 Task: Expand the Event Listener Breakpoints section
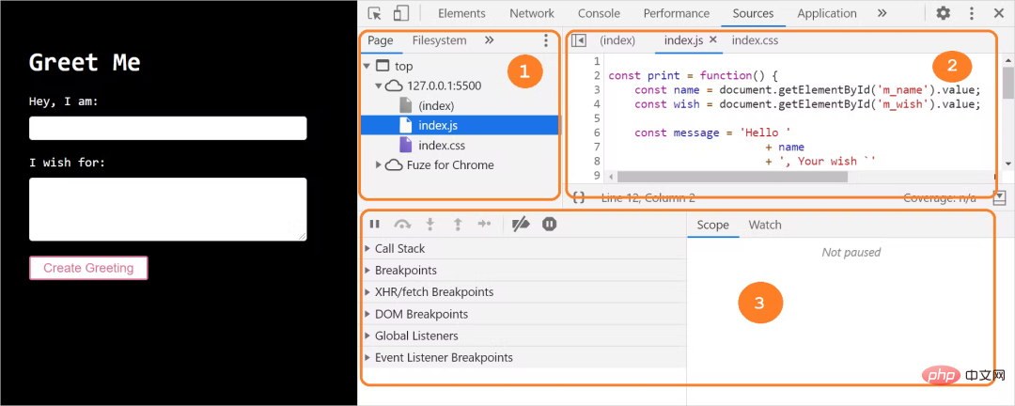523,357
